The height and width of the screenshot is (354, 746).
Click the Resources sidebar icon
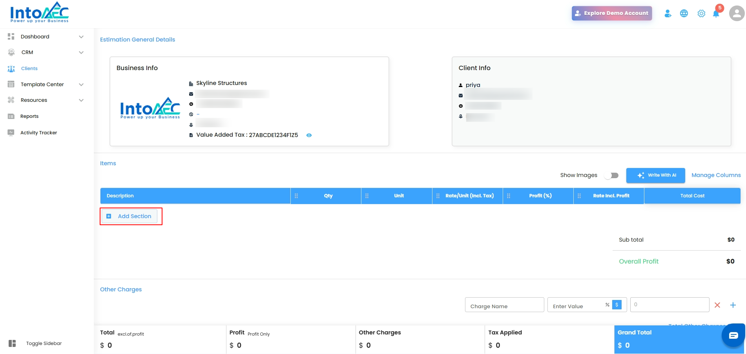click(x=11, y=100)
